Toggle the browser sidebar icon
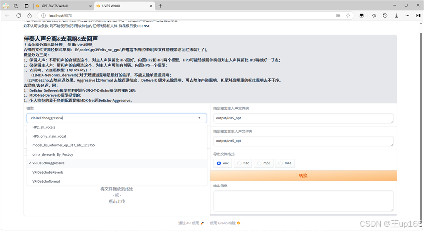This screenshot has width=424, height=231. [x=418, y=15]
